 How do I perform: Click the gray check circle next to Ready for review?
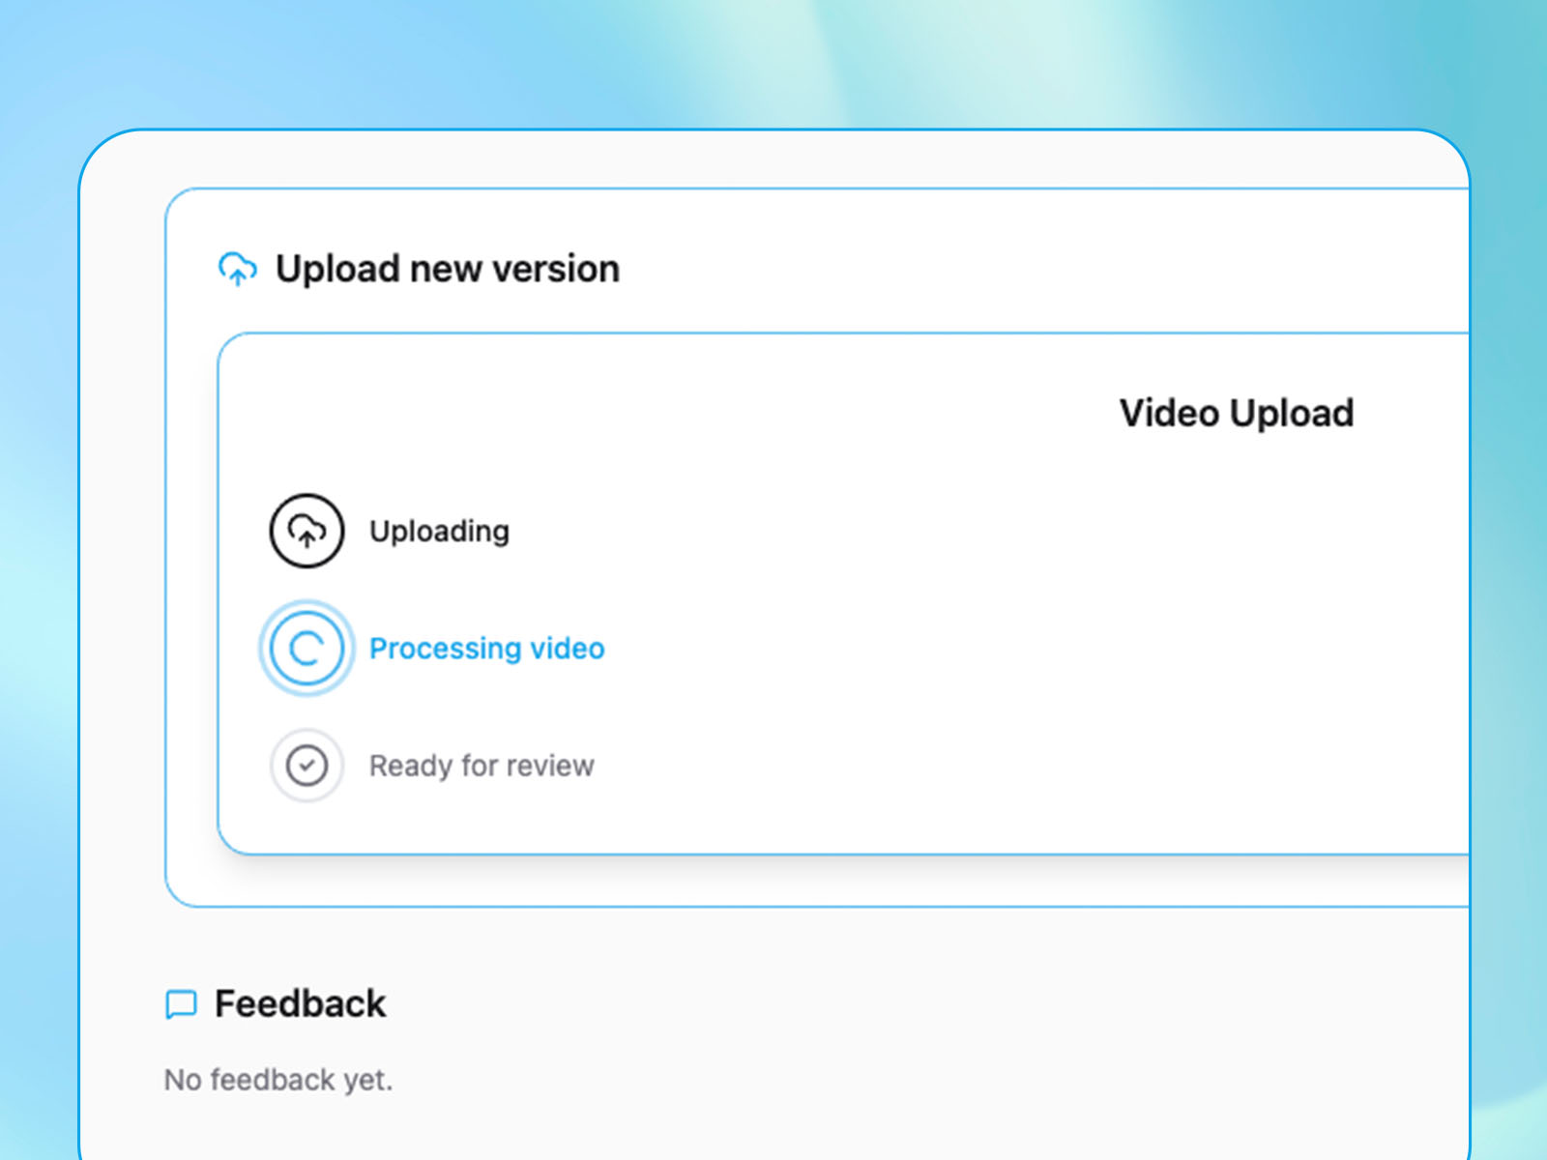click(306, 765)
